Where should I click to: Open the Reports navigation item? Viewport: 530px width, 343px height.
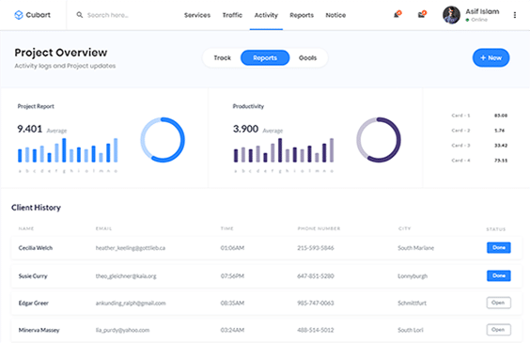click(302, 15)
